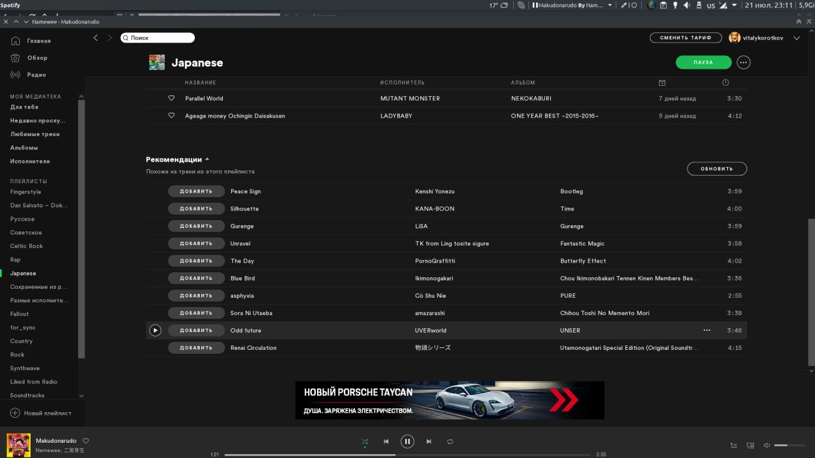Screen dimensions: 815x458
Task: Expand the media player dropdown in system panel
Action: 610,5
